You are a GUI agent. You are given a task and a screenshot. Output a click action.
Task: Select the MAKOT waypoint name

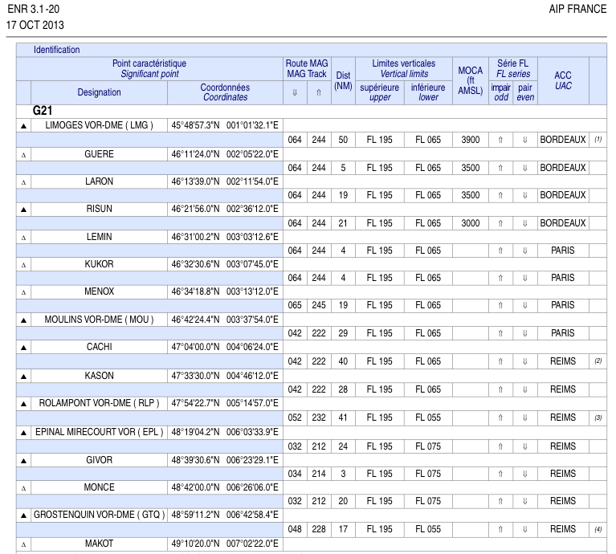click(x=99, y=544)
